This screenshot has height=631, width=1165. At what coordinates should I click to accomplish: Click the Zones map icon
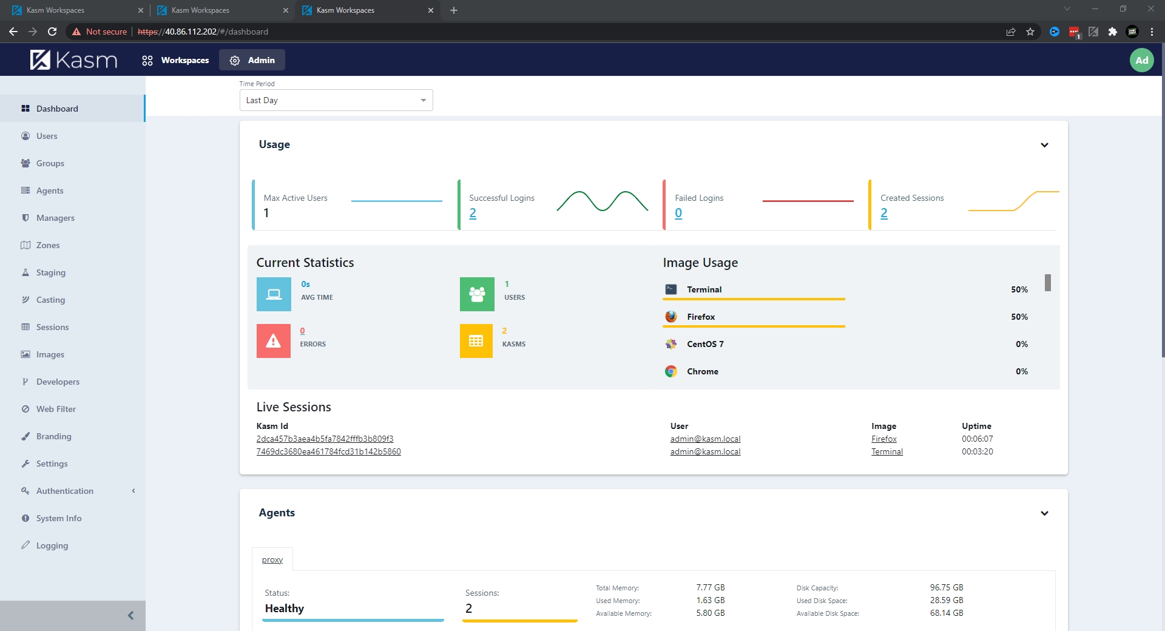25,245
